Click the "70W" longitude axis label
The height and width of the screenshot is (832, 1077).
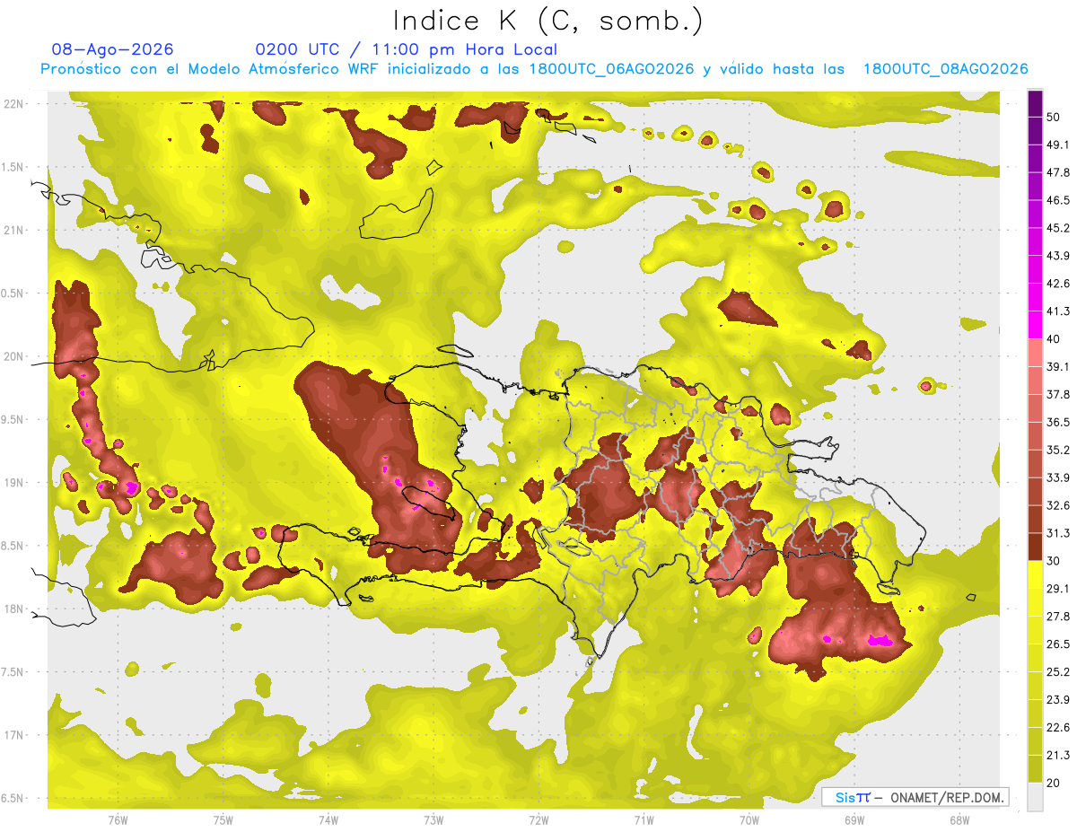tap(749, 820)
